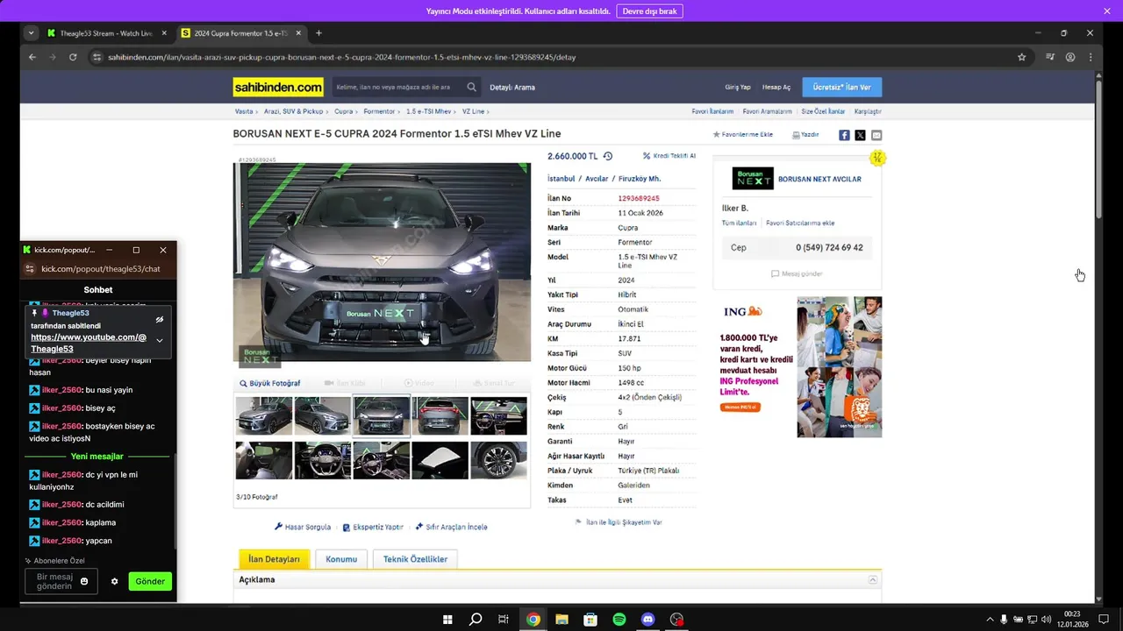Select the rear view car thumbnail
Image resolution: width=1123 pixels, height=631 pixels.
coord(440,416)
